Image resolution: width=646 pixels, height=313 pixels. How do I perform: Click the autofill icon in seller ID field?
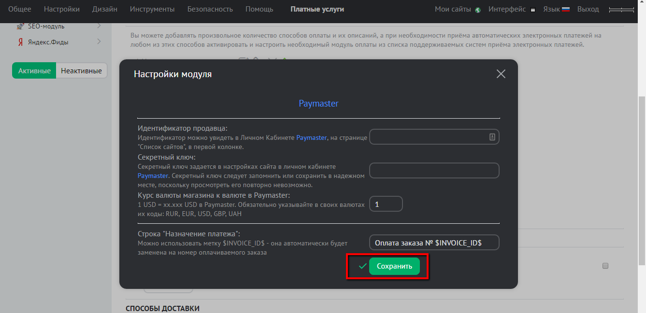(x=492, y=137)
